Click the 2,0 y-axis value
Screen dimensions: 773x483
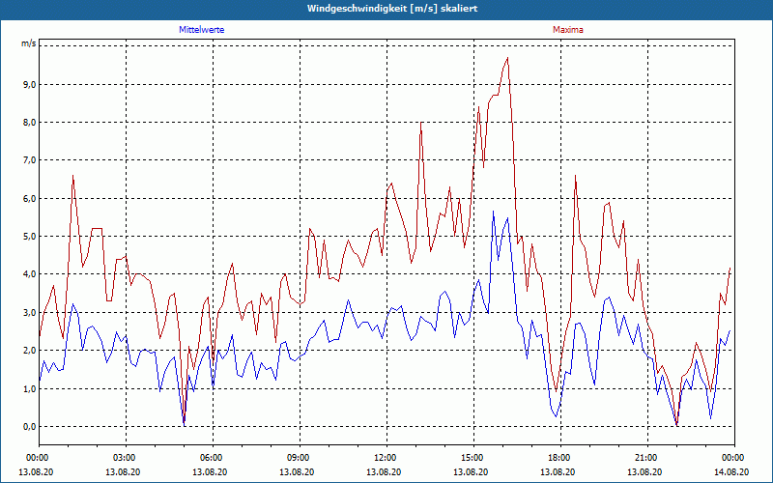click(29, 351)
